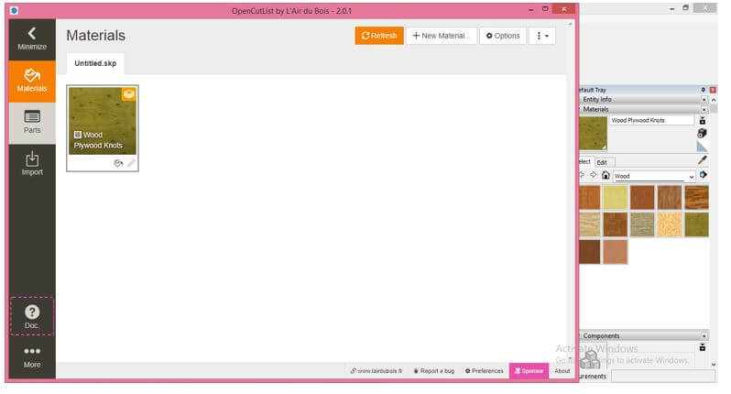Viewport: 731px width, 394px height.
Task: Pick the olive green plywood knots swatch
Action: (696, 224)
